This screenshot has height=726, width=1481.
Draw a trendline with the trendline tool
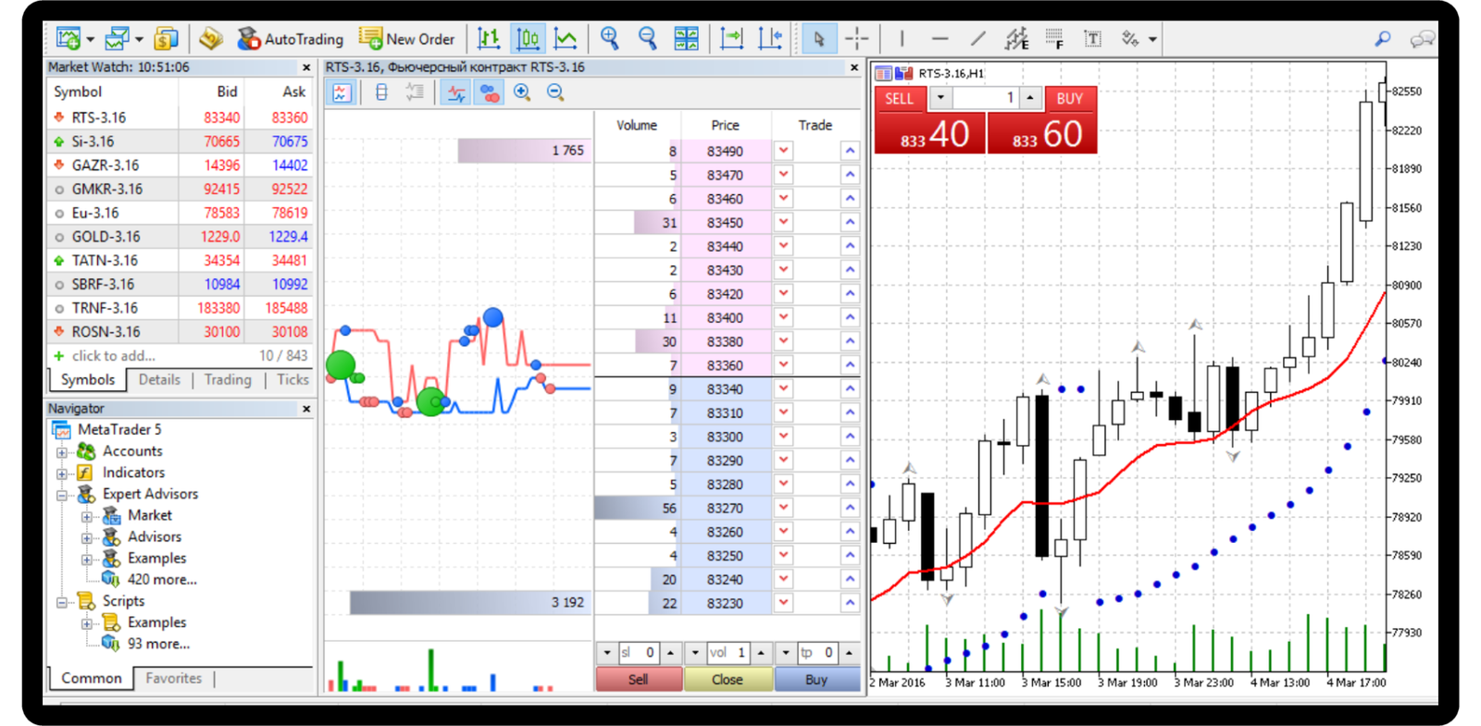[x=977, y=39]
